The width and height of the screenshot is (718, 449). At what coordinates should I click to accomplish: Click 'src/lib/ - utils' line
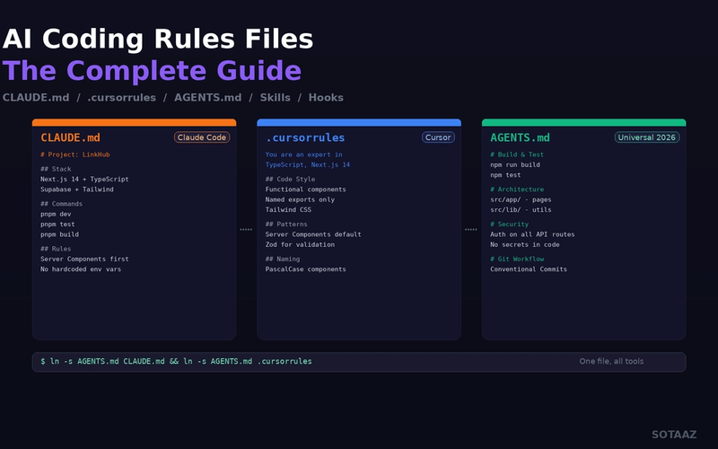tap(521, 209)
